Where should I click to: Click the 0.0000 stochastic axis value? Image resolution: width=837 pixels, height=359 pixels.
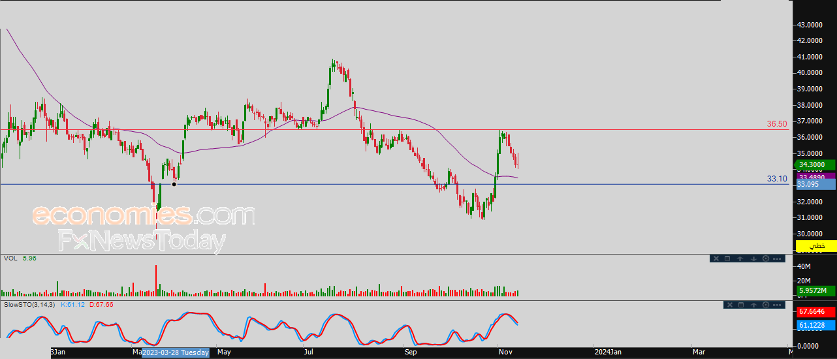(x=808, y=345)
